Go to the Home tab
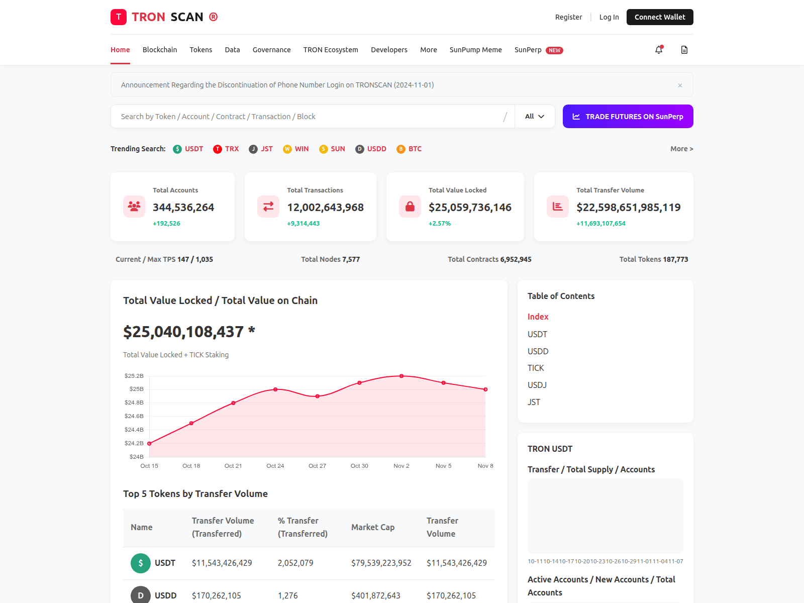Image resolution: width=804 pixels, height=603 pixels. pyautogui.click(x=120, y=50)
